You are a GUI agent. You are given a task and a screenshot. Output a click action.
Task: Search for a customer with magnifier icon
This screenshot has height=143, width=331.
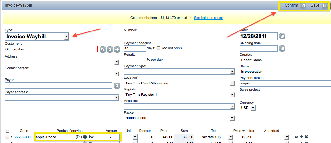pos(102,49)
